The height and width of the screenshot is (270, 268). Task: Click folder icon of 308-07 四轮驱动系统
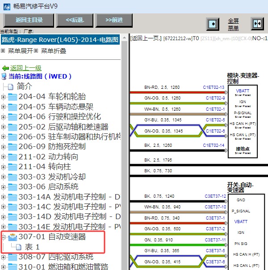point(13,257)
